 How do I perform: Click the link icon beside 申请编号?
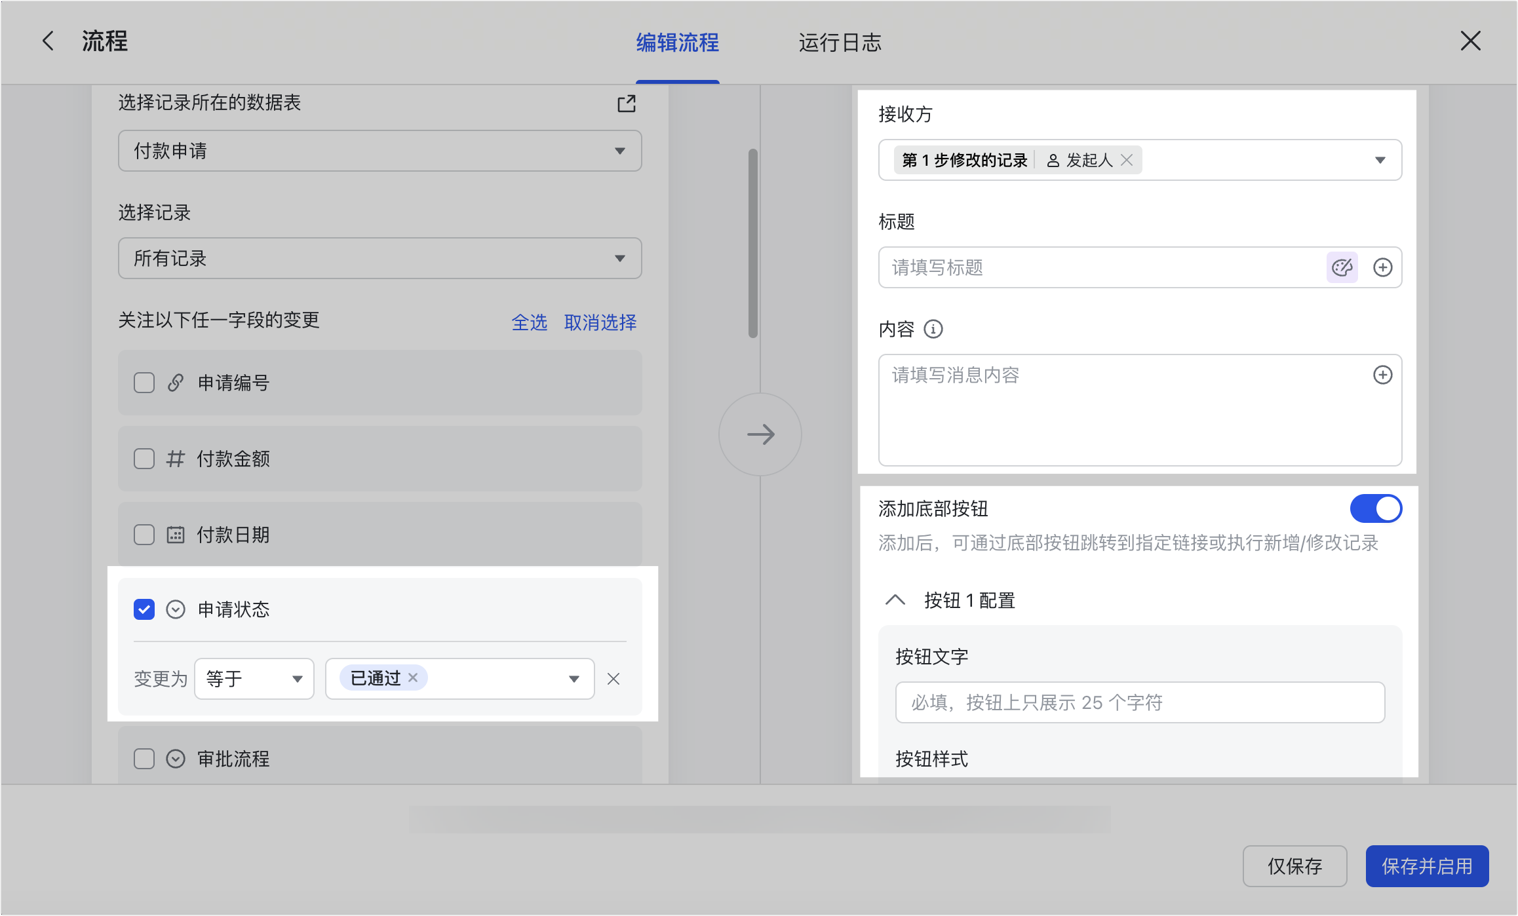pyautogui.click(x=176, y=383)
